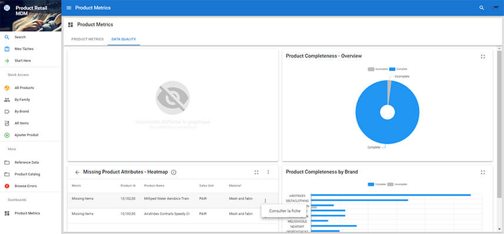Open the hamburger navigation menu

click(69, 8)
